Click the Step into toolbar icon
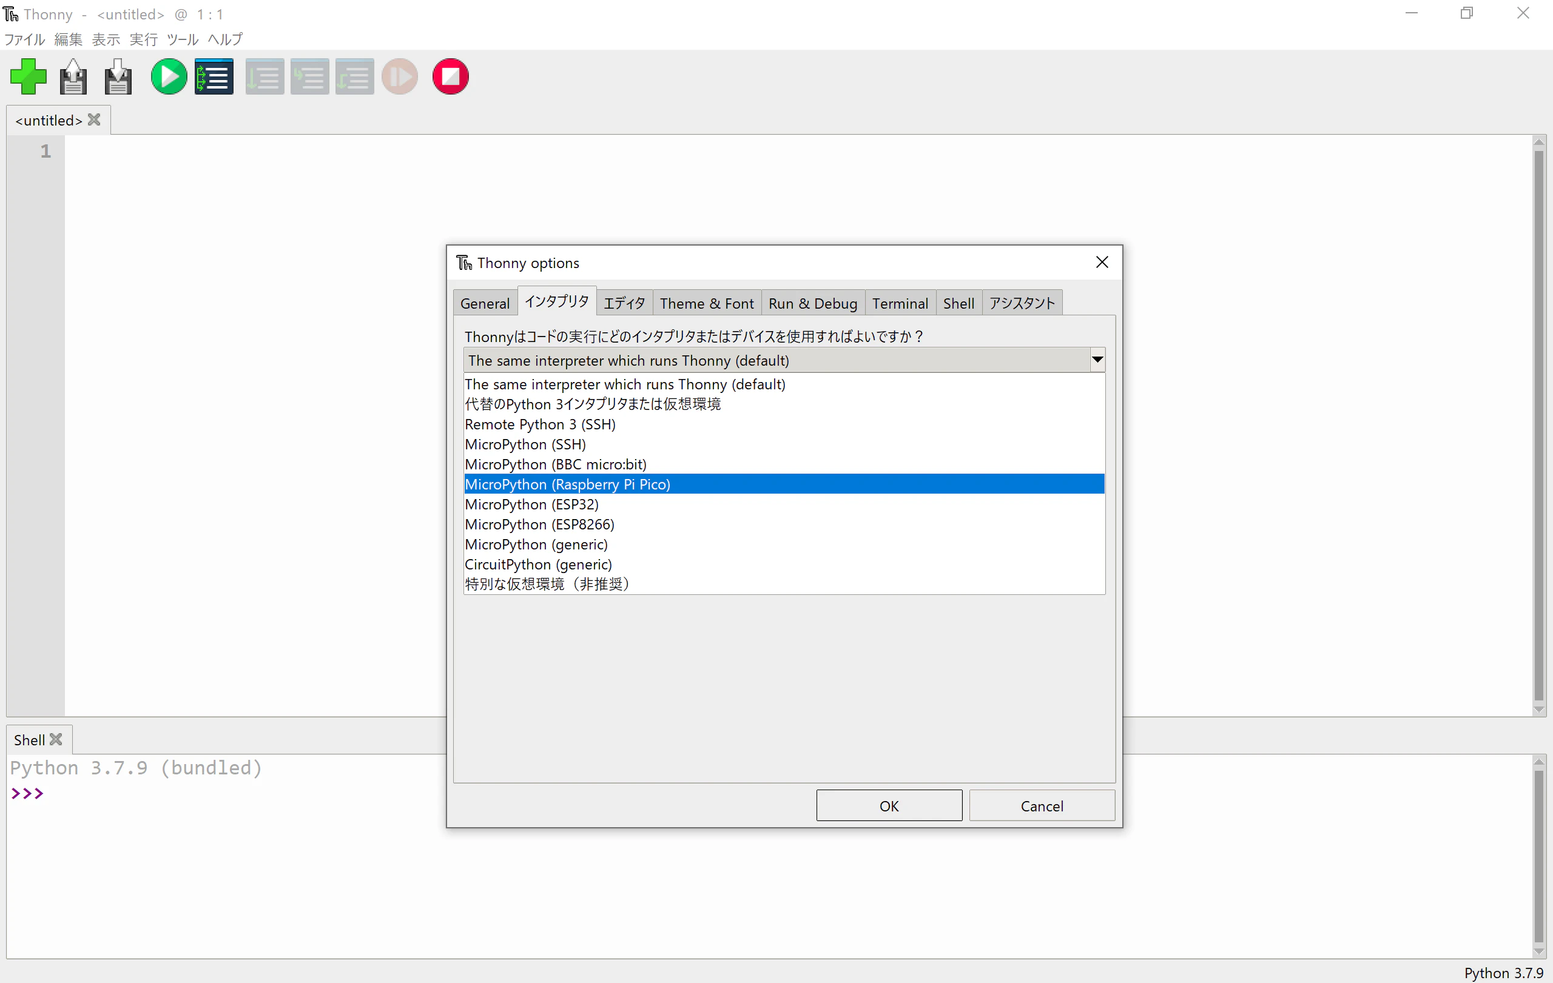1553x983 pixels. [309, 76]
